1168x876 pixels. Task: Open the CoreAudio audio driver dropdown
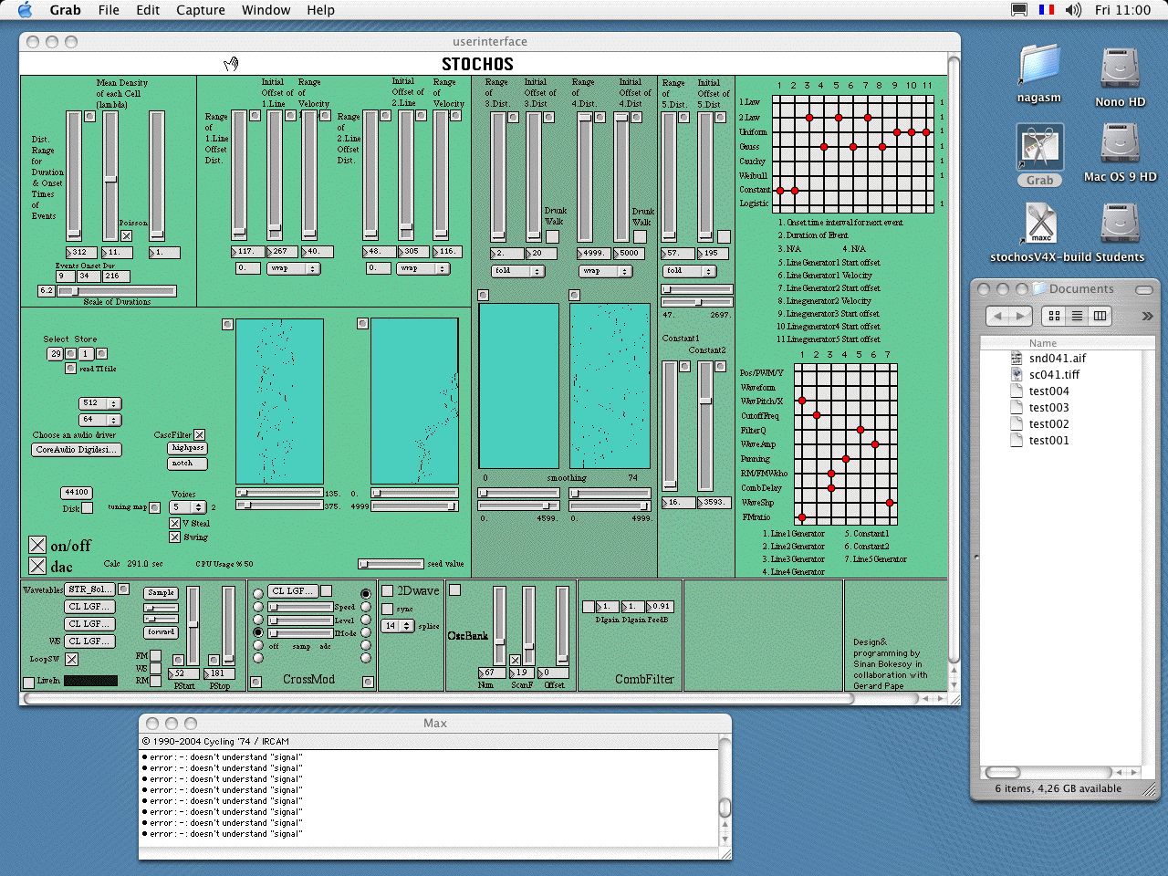pyautogui.click(x=77, y=450)
